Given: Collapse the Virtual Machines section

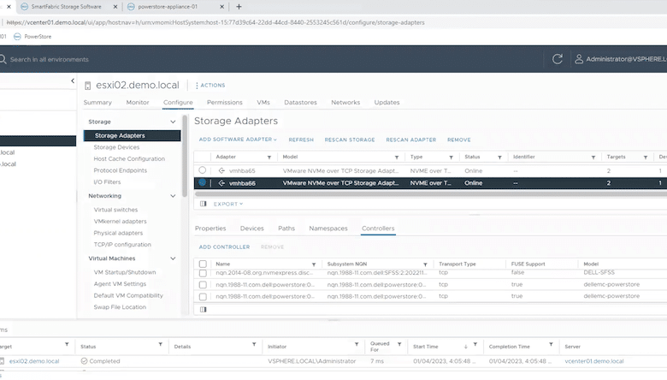Looking at the screenshot, I should pos(173,258).
